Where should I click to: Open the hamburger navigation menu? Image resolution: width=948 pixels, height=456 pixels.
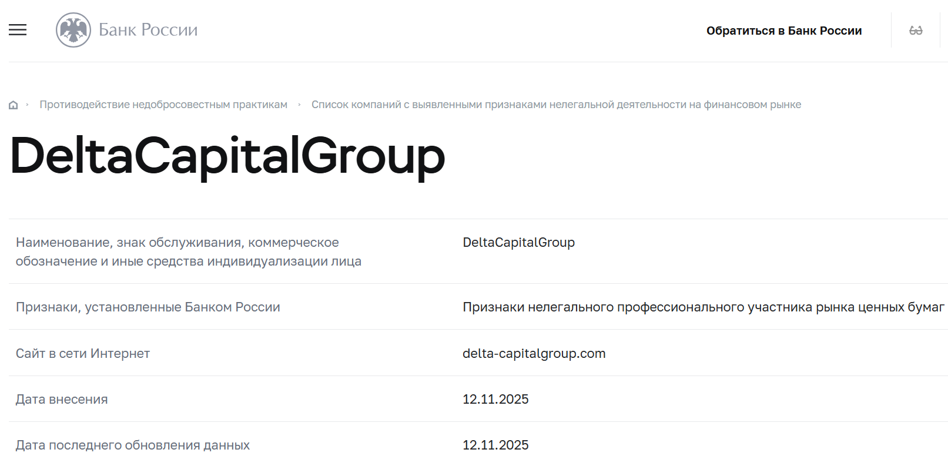18,30
